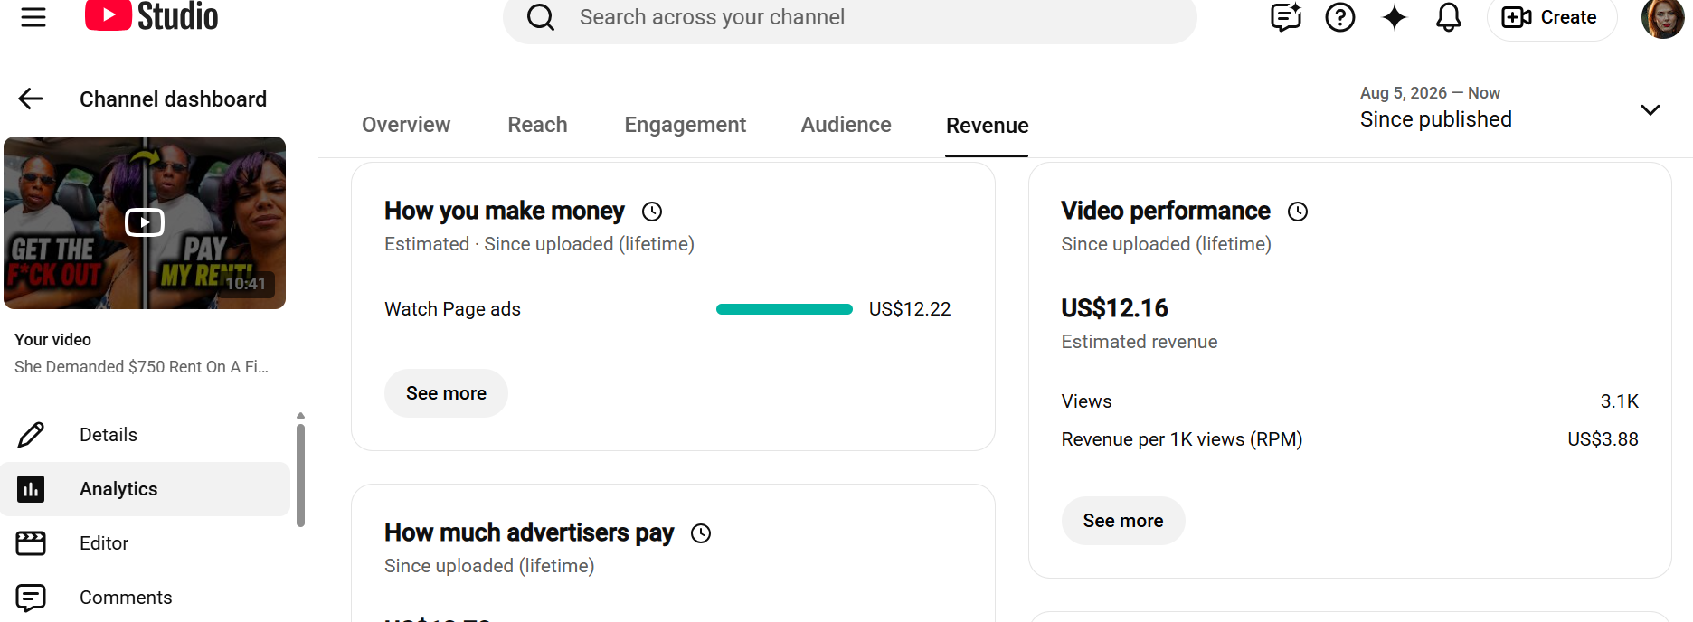Click the Watch Page ads label

tap(452, 309)
